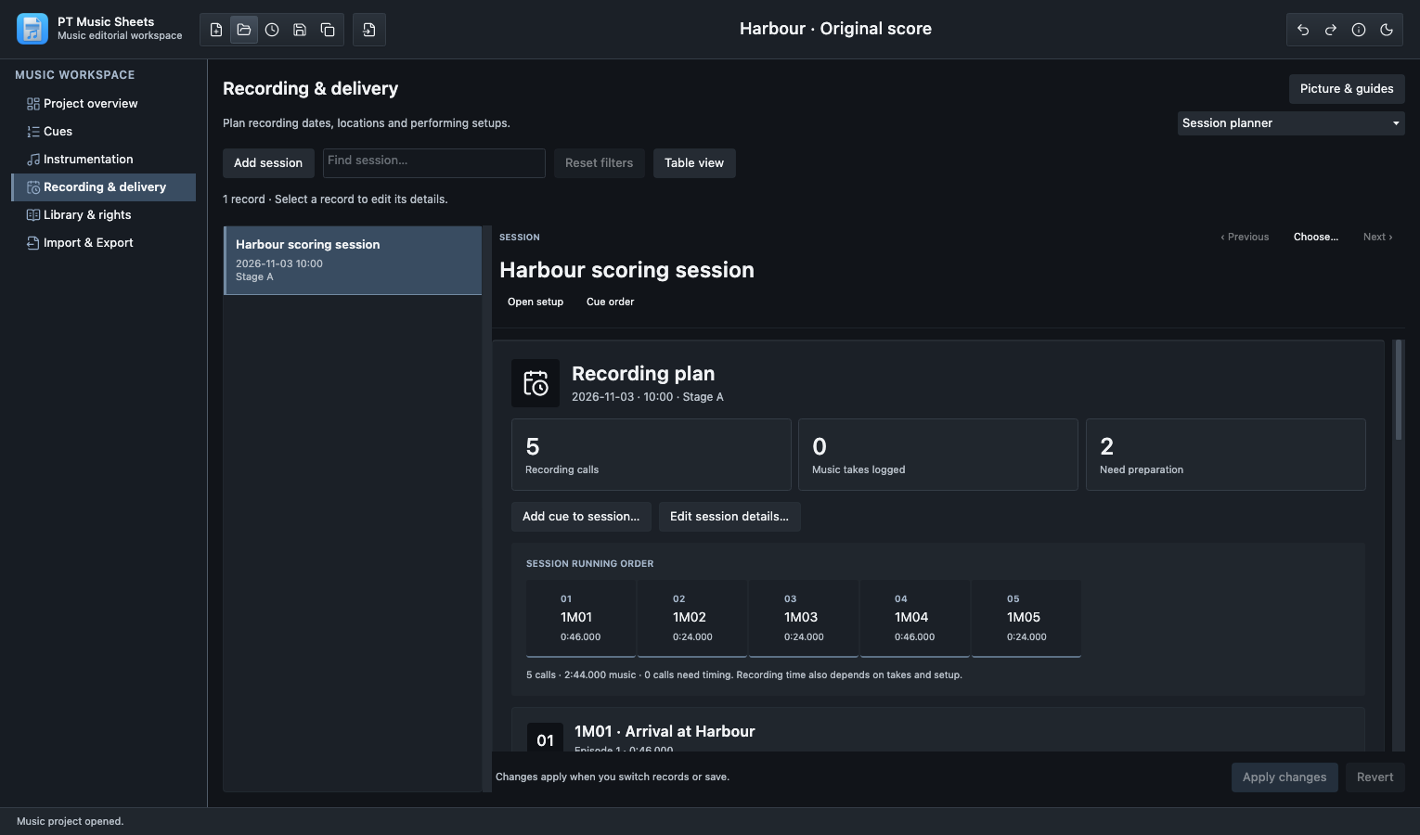This screenshot has height=835, width=1420.
Task: Open Import & Export section
Action: coord(103,243)
